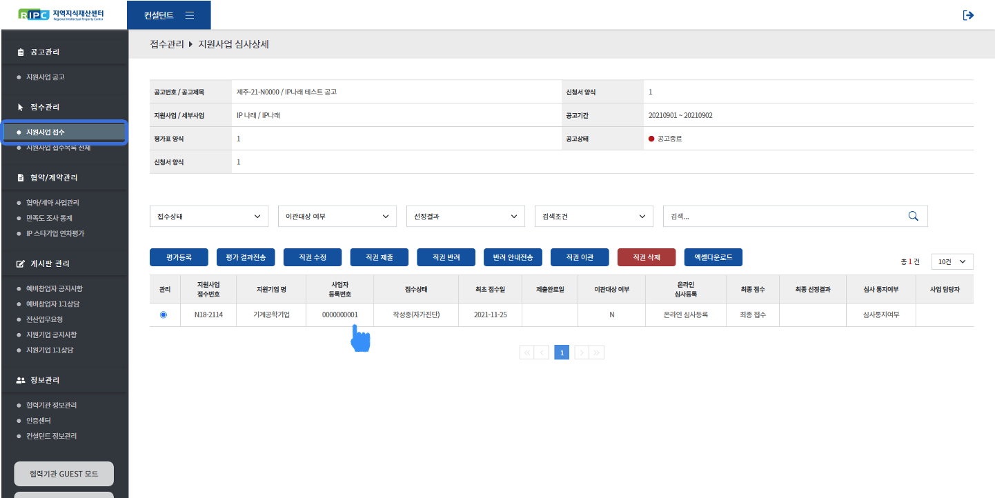Jump to first page with double arrow
Image resolution: width=995 pixels, height=498 pixels.
point(526,352)
